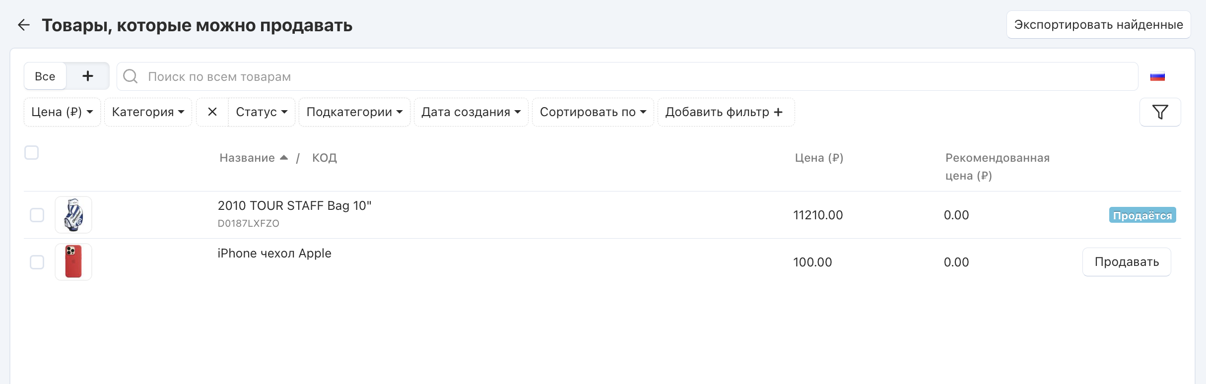Toggle the select all products checkbox
Viewport: 1206px width, 384px height.
coord(32,153)
